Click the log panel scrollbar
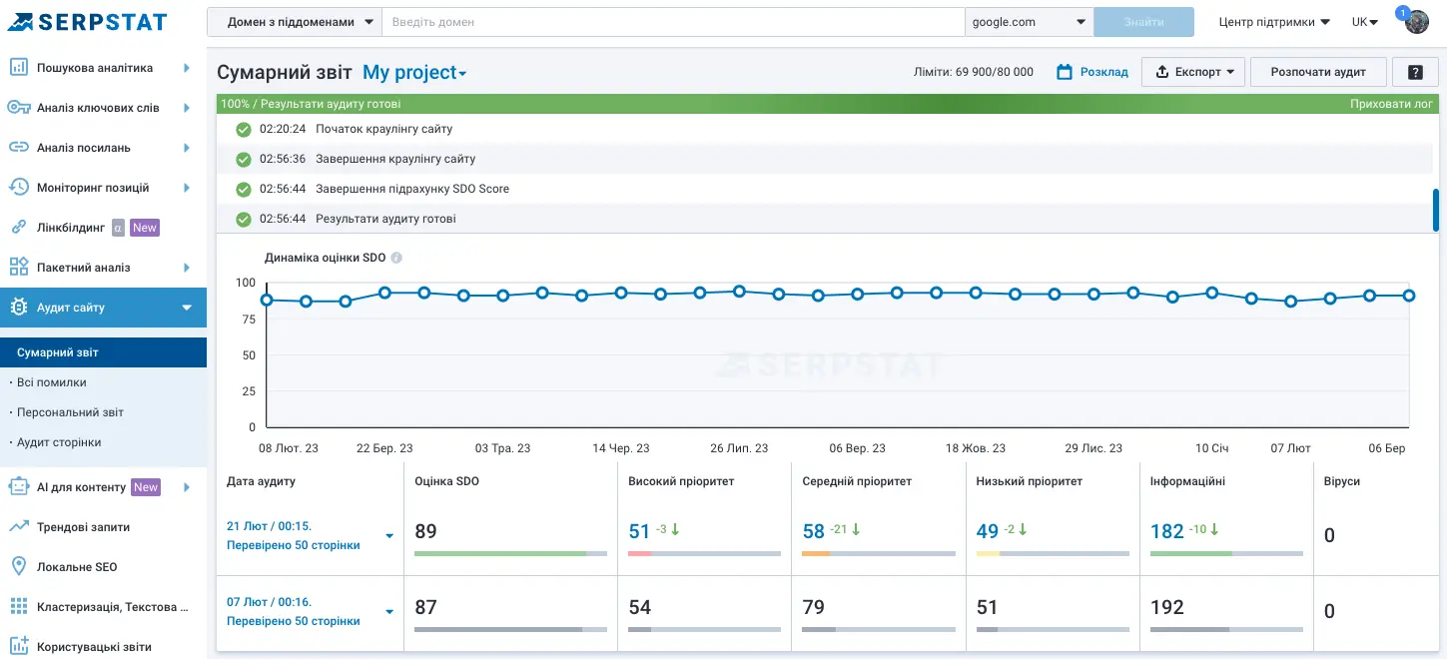1447x659 pixels. pos(1436,210)
